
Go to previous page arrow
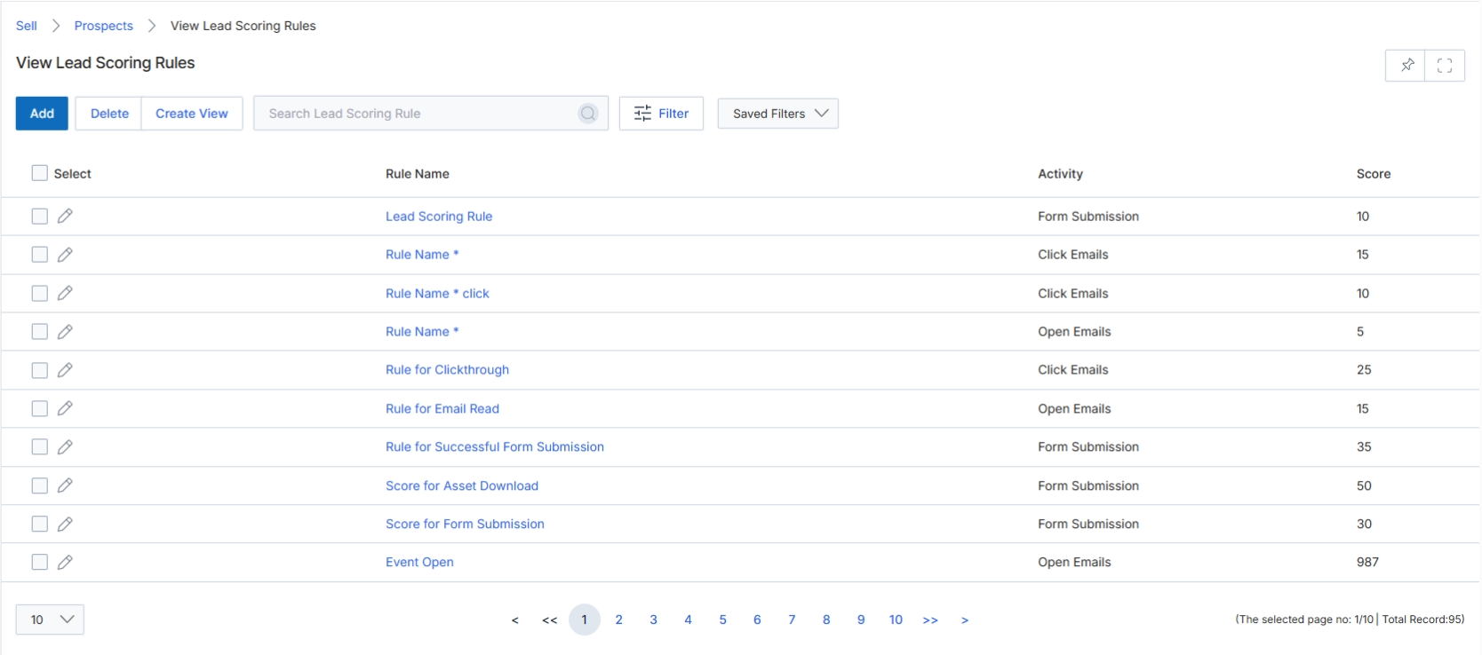tap(514, 620)
